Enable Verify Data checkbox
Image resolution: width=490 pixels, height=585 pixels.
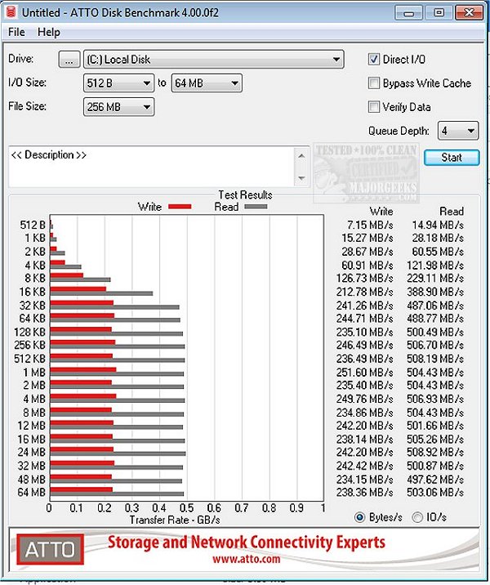click(x=374, y=107)
